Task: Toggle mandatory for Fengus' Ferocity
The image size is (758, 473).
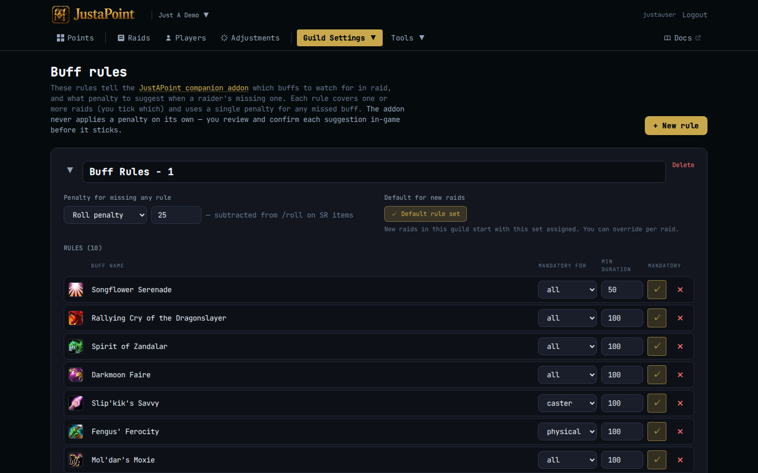Action: point(657,431)
